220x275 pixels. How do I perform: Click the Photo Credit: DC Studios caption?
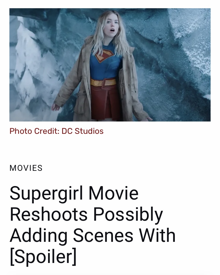pyautogui.click(x=56, y=131)
